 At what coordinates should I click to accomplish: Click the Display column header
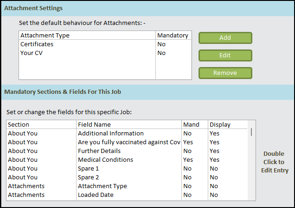click(x=220, y=125)
